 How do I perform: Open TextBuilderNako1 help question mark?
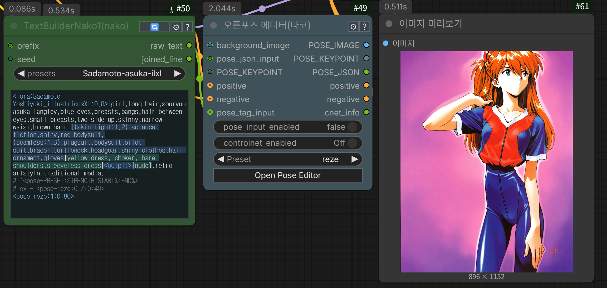pyautogui.click(x=188, y=27)
